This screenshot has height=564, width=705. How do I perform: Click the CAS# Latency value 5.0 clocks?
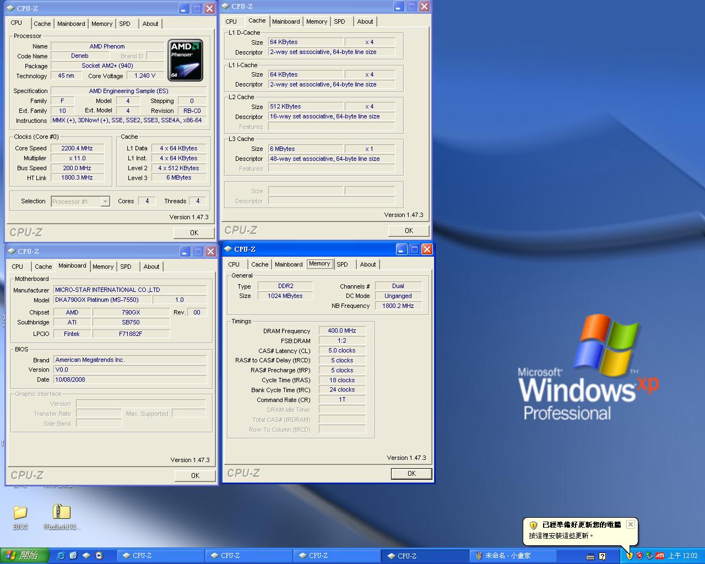pos(342,350)
